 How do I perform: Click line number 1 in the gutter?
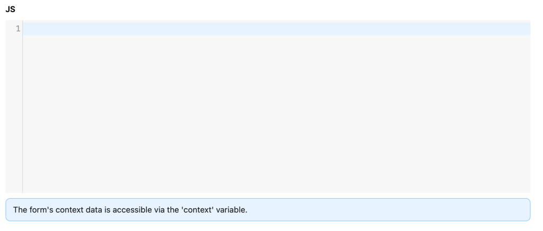(x=18, y=29)
